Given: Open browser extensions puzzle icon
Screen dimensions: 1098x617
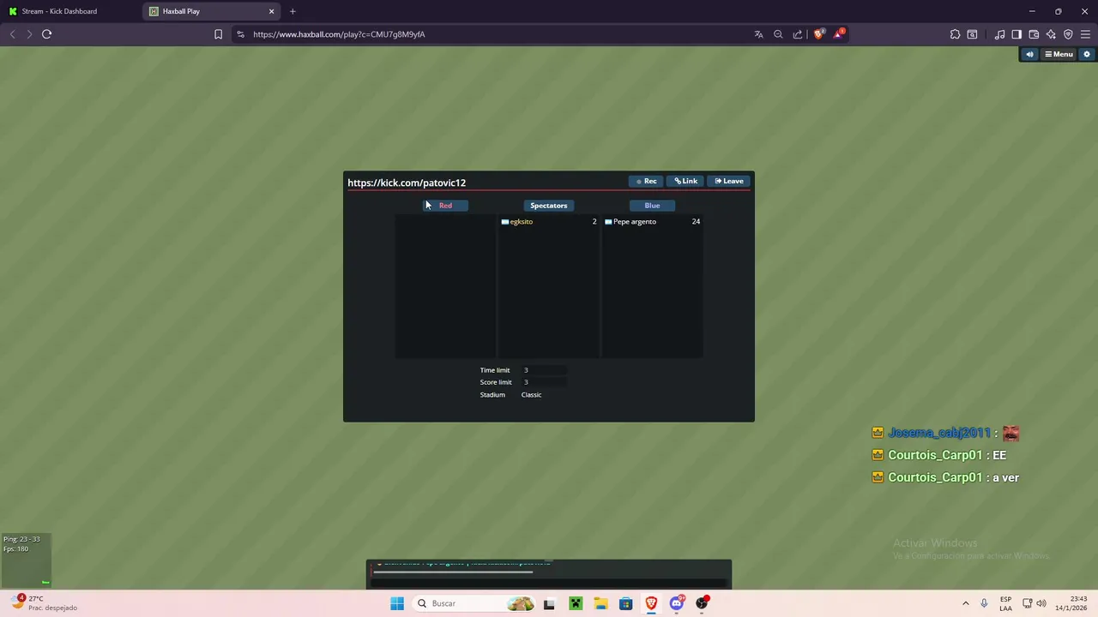Looking at the screenshot, I should coord(955,34).
